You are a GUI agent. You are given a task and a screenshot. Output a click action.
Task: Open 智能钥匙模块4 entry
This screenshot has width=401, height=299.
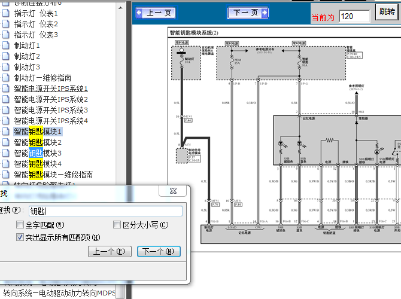click(x=38, y=164)
